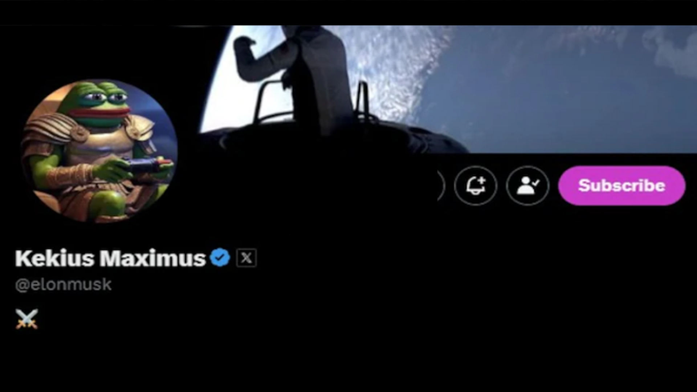Viewport: 697px width, 392px height.
Task: Click the following person-checkmark icon
Action: pyautogui.click(x=527, y=185)
